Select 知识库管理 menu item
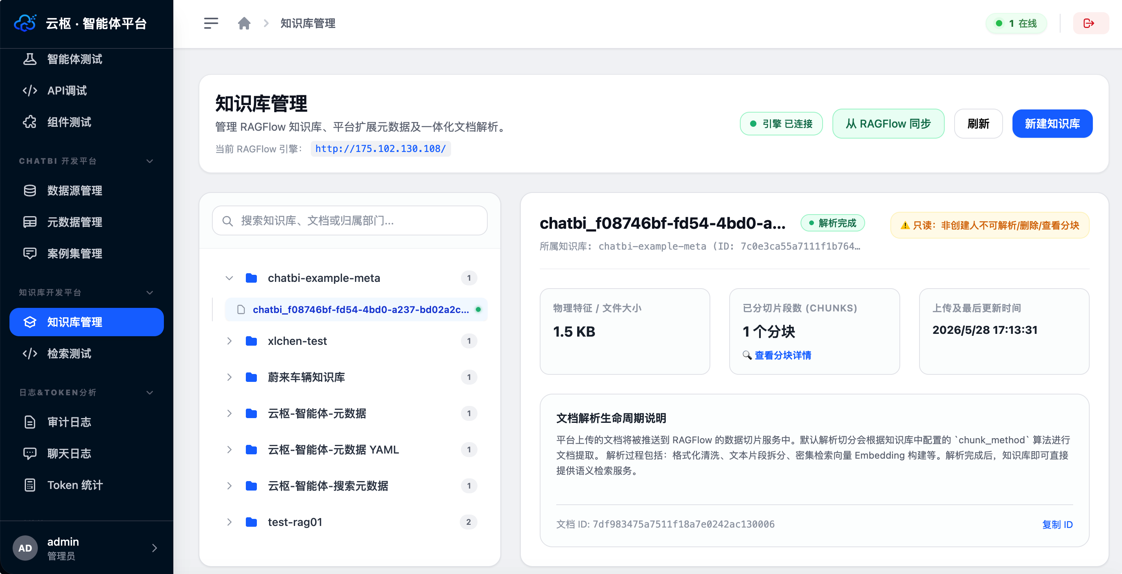Image resolution: width=1122 pixels, height=574 pixels. coord(87,322)
